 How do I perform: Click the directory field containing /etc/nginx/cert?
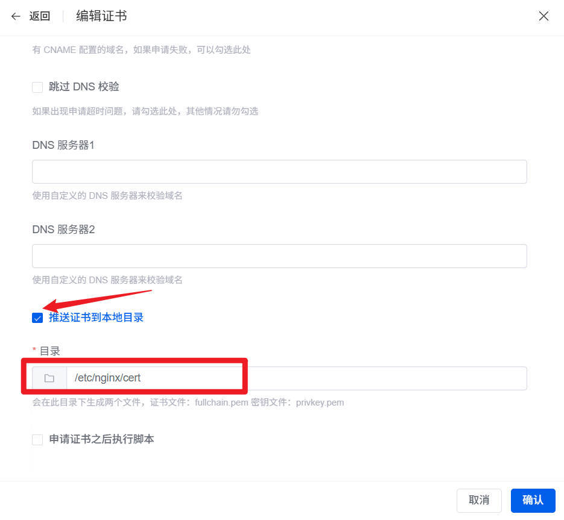point(296,378)
